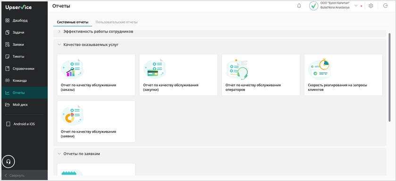Click the Команда people icon
The height and width of the screenshot is (181, 396).
tap(8, 81)
